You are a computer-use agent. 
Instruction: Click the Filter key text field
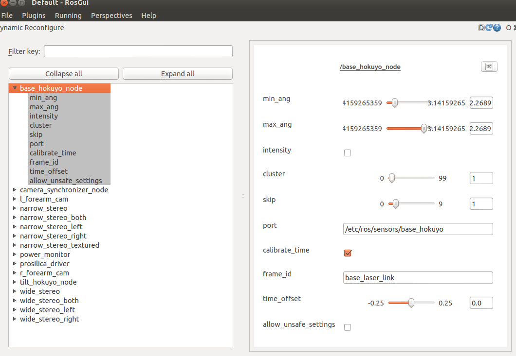tap(138, 51)
